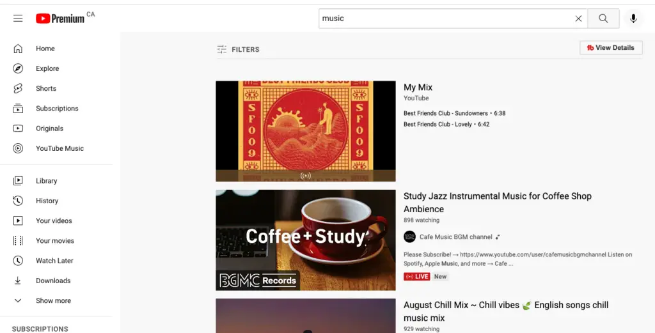This screenshot has width=655, height=333.
Task: Click the filter sliders icon
Action: [222, 49]
